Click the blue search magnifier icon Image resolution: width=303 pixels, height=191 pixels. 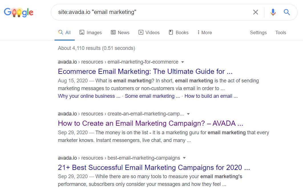(287, 12)
